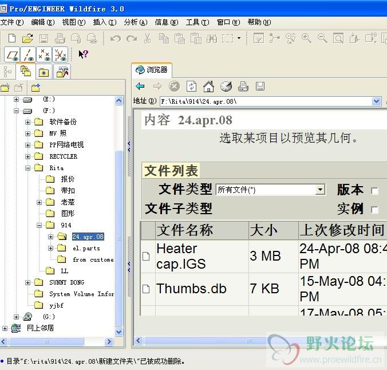The width and height of the screenshot is (387, 370).
Task: Open the Model Tree navigator tab icon
Action: point(7,72)
